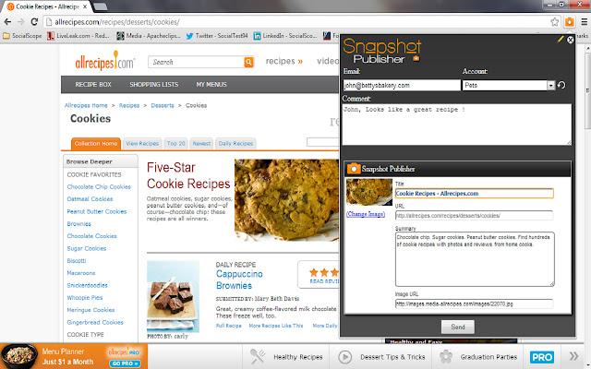Reload the page with refresh icon
The height and width of the screenshot is (369, 591).
coord(34,22)
